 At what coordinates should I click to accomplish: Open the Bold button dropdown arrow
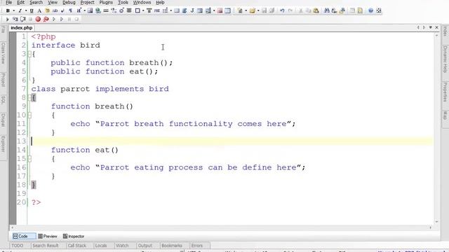(13, 11)
